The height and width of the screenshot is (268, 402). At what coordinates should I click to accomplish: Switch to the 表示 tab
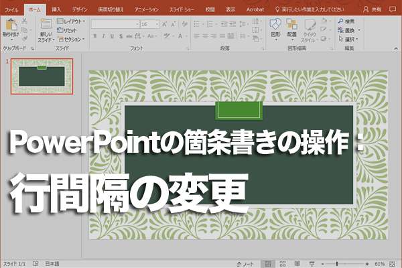click(230, 10)
